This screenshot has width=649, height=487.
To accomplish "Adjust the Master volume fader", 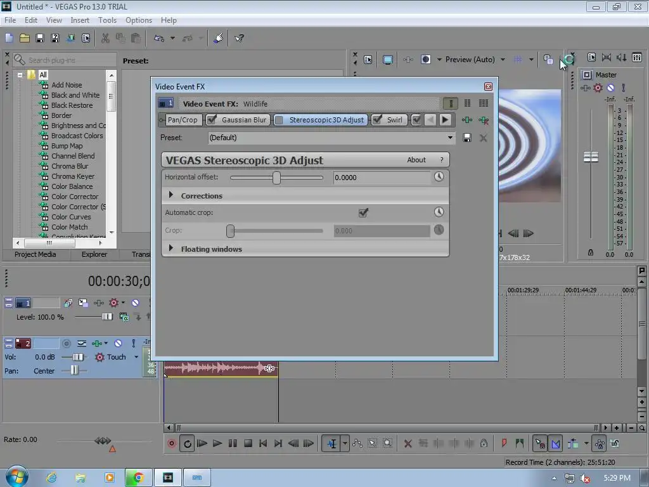I will point(591,157).
